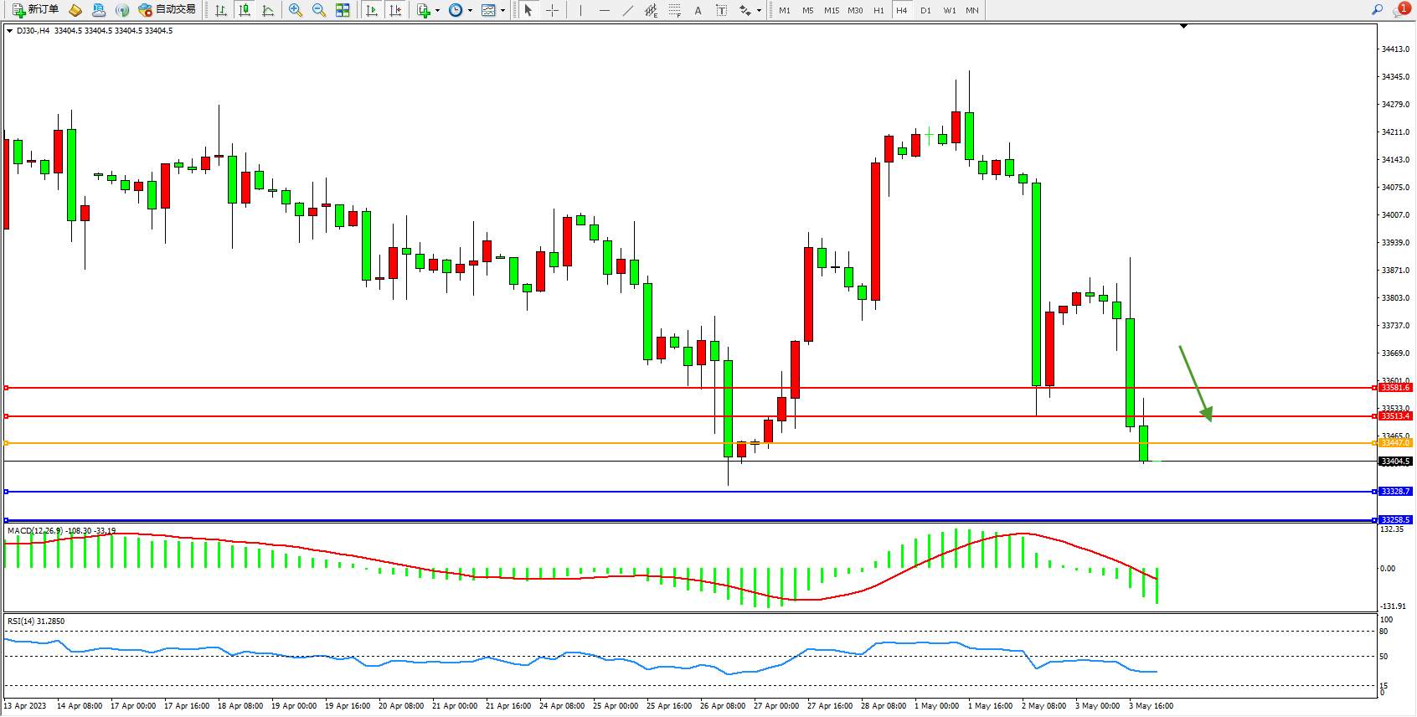Open the search magnifier at top right
The image size is (1417, 717).
pos(1377,10)
